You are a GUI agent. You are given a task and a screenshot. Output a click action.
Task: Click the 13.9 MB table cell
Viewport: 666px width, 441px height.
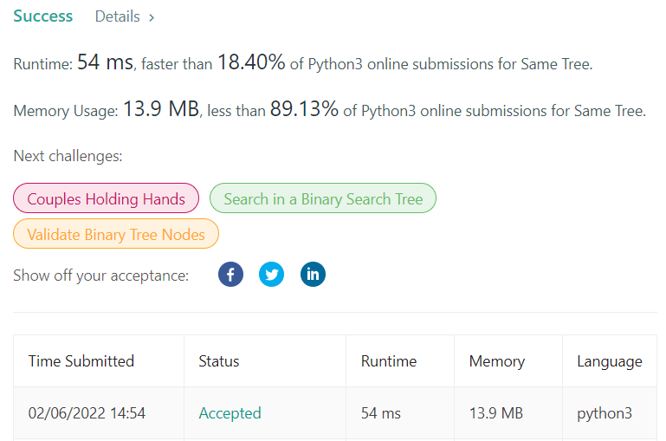[x=496, y=413]
